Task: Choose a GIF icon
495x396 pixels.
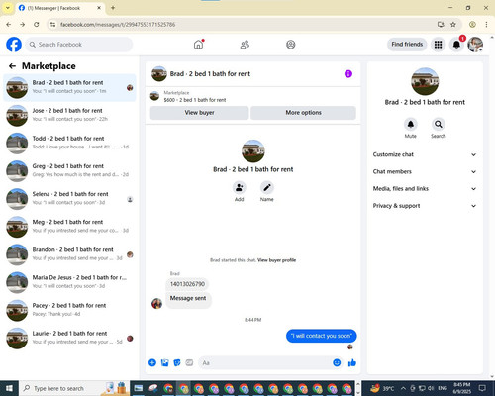Action: point(189,363)
